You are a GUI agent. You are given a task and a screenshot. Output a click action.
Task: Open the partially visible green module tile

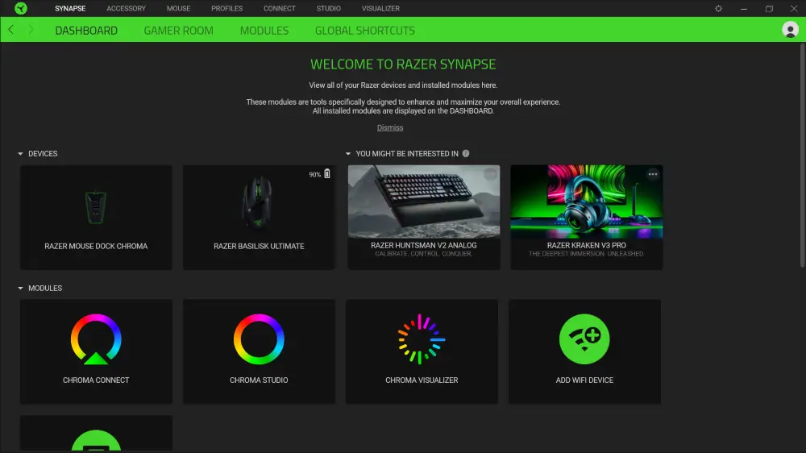click(96, 434)
